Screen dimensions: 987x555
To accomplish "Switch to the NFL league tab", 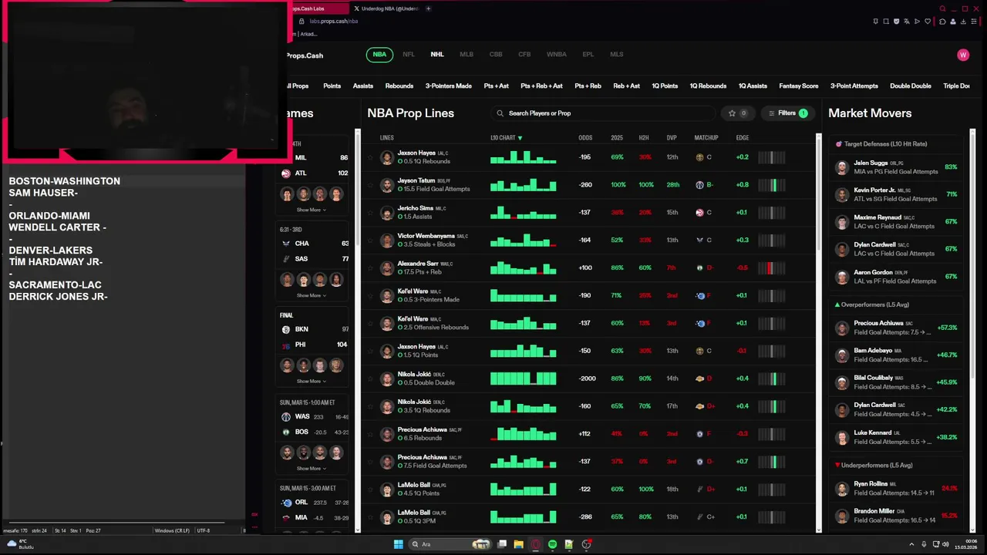I will (409, 55).
